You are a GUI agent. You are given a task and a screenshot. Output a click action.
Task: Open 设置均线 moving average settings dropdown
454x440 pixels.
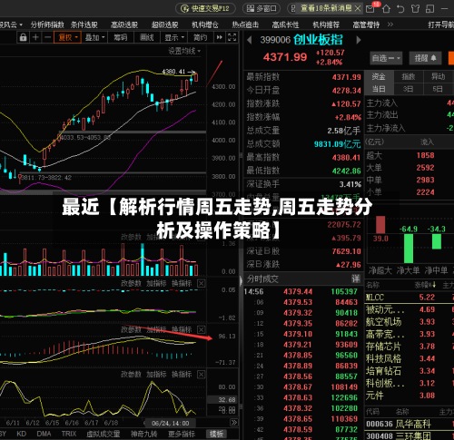coord(184,51)
